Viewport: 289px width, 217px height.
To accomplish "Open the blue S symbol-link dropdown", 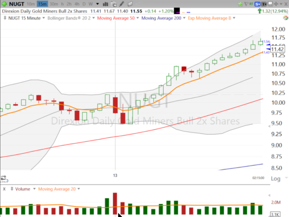I will [x=257, y=4].
